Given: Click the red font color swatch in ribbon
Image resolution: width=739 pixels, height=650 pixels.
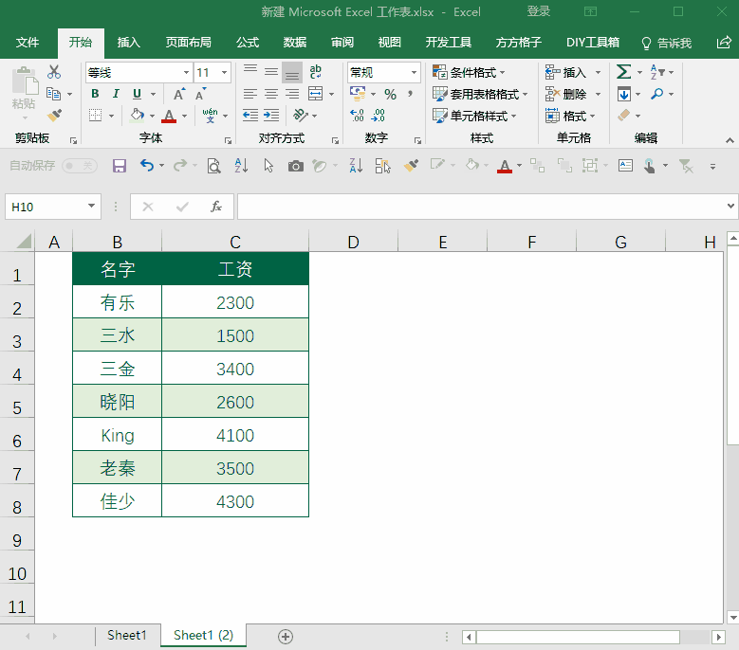Looking at the screenshot, I should tap(169, 116).
